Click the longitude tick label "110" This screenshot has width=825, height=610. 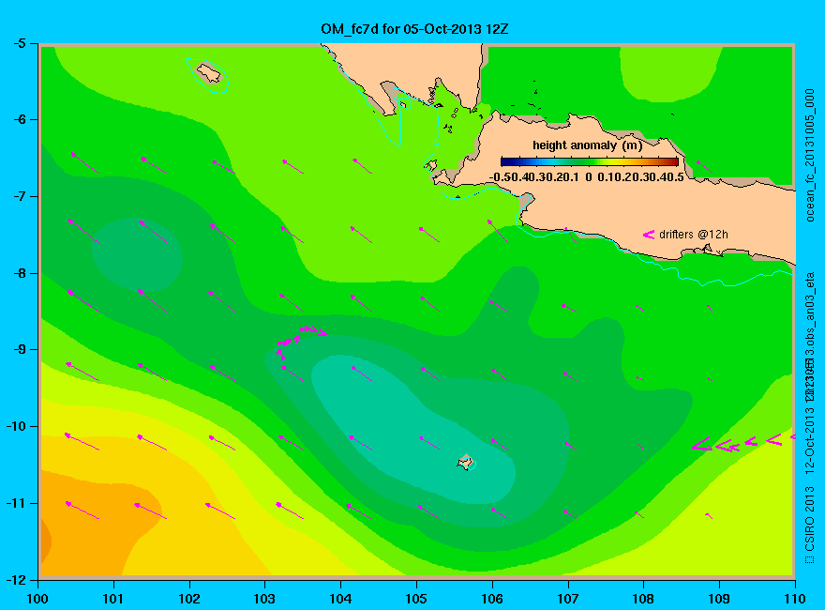click(795, 599)
